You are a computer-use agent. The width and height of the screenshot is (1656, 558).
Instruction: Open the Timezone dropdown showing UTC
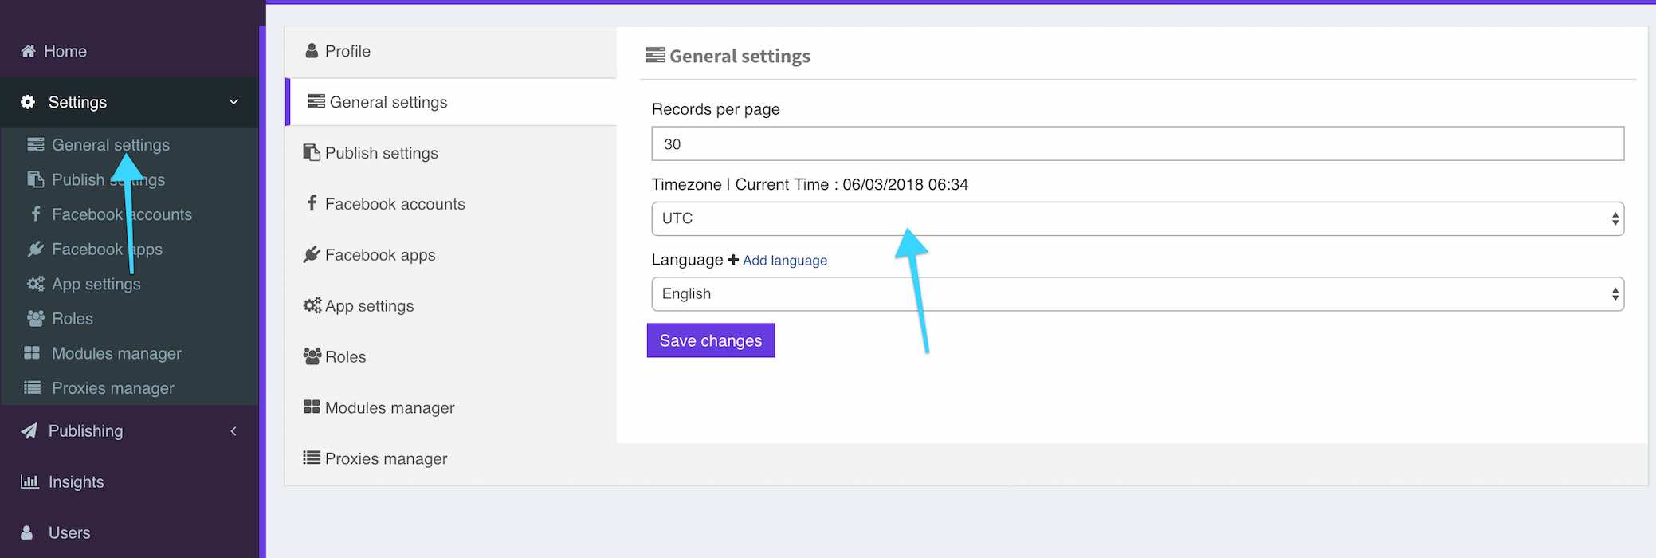1136,218
